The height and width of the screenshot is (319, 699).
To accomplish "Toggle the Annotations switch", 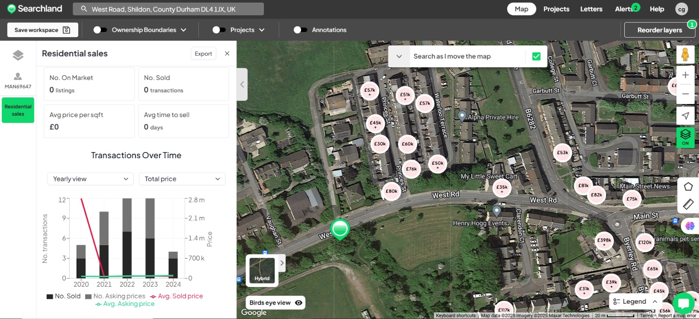I will pos(300,30).
